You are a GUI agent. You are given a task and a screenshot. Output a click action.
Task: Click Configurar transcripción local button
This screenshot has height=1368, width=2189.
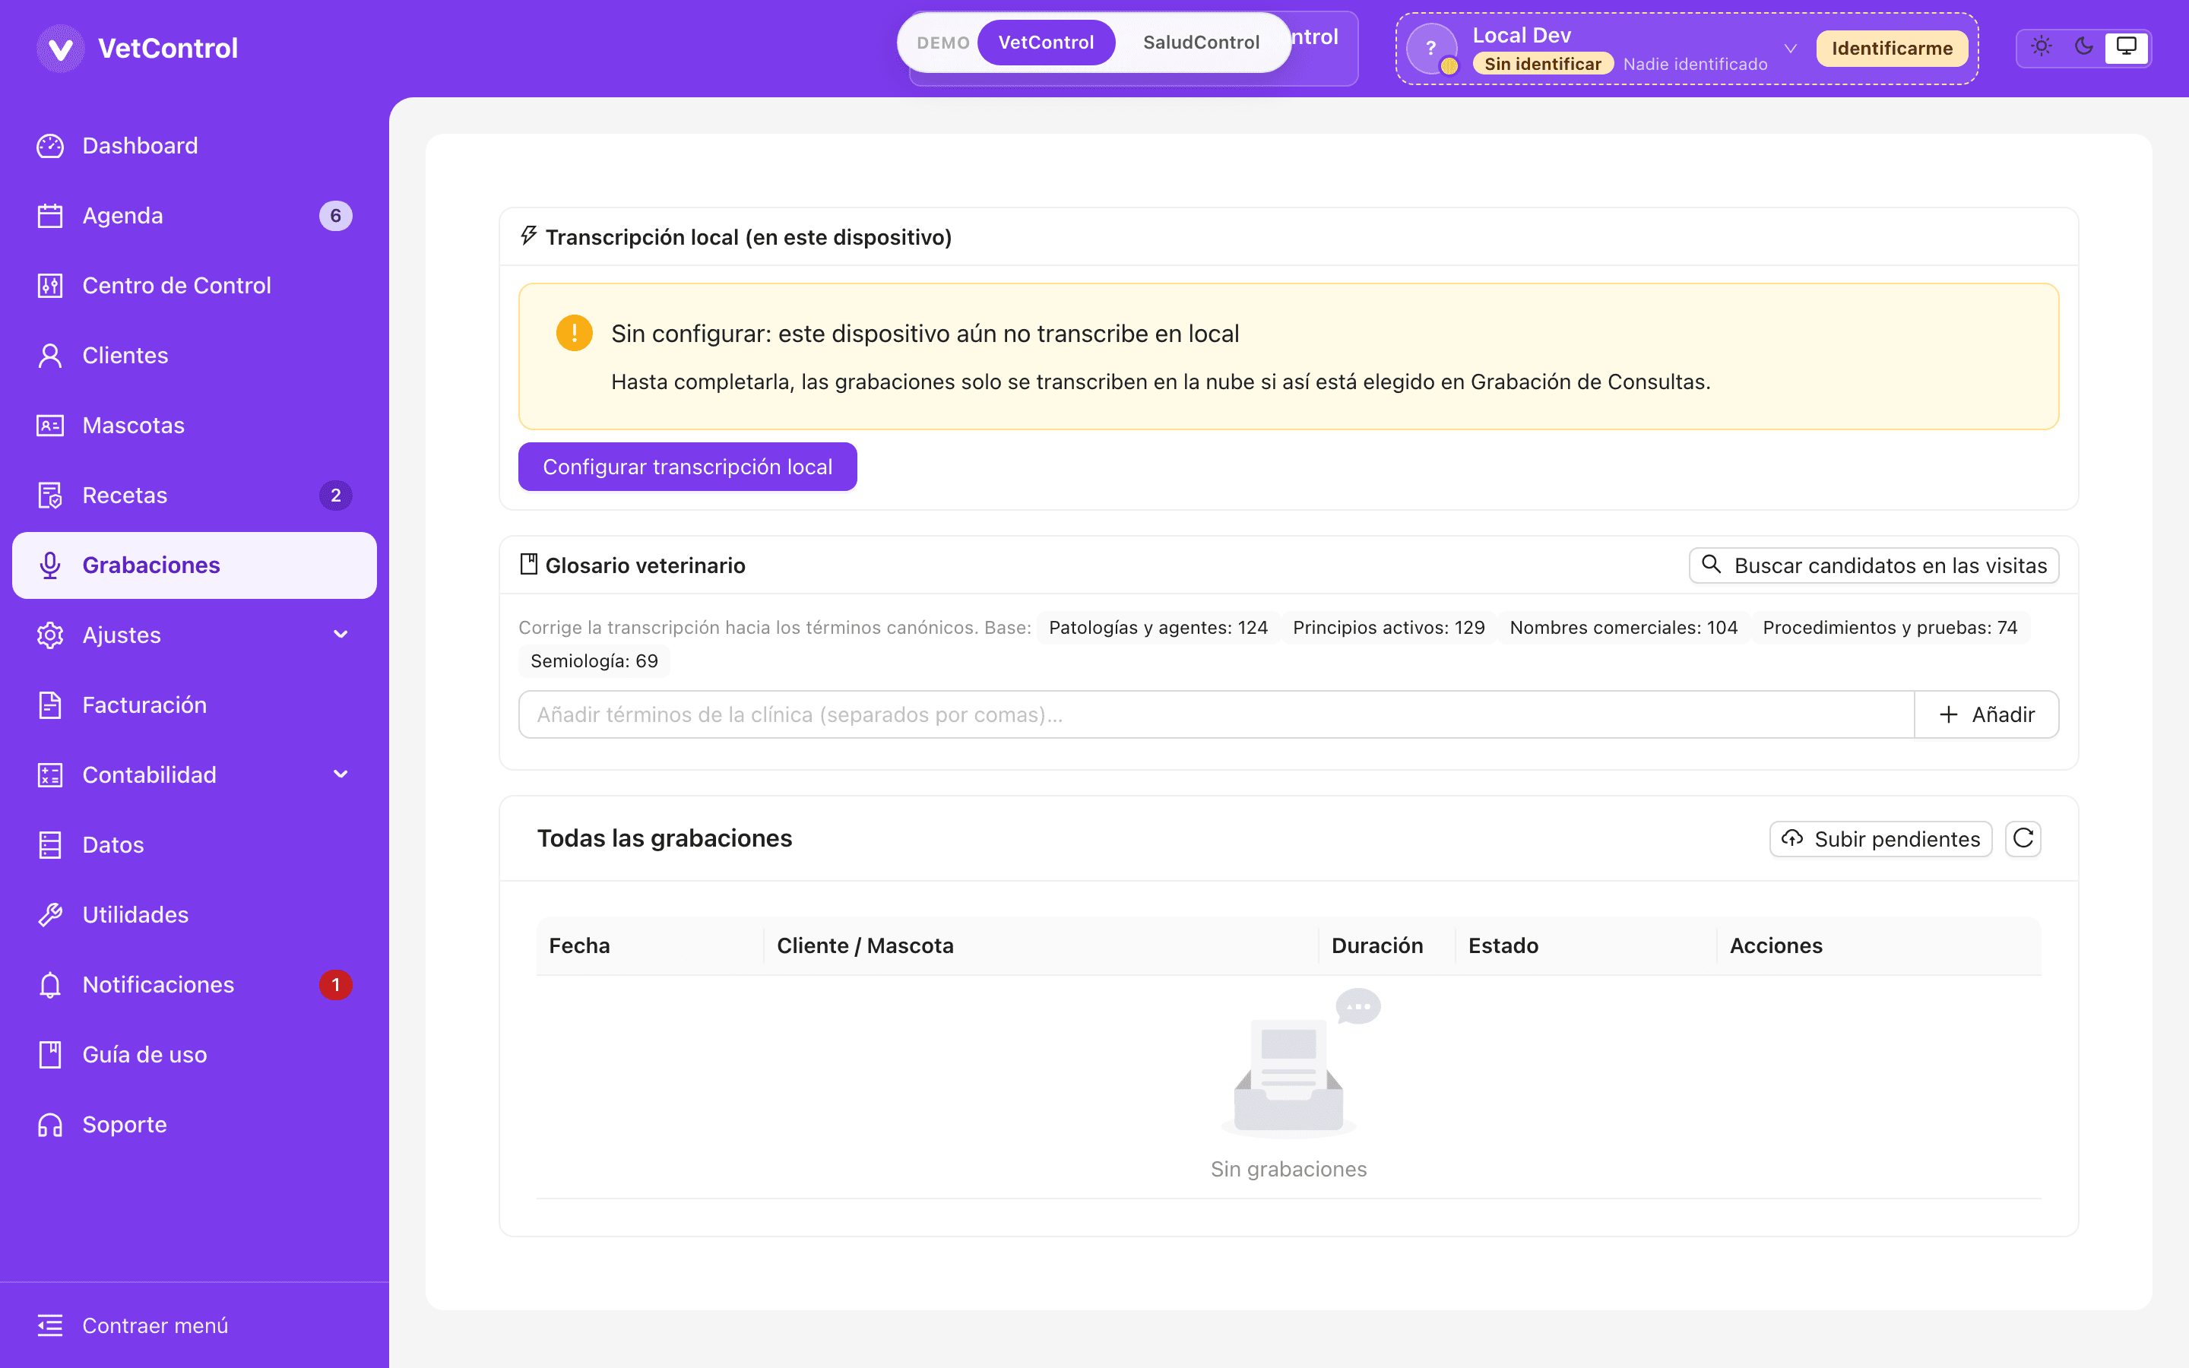tap(687, 467)
